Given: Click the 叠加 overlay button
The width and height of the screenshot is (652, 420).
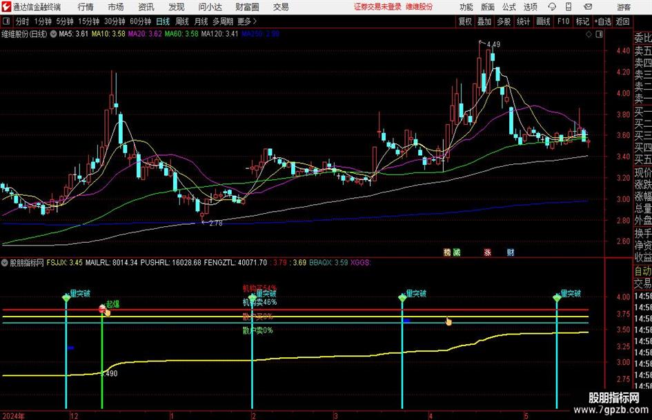Looking at the screenshot, I should point(484,21).
